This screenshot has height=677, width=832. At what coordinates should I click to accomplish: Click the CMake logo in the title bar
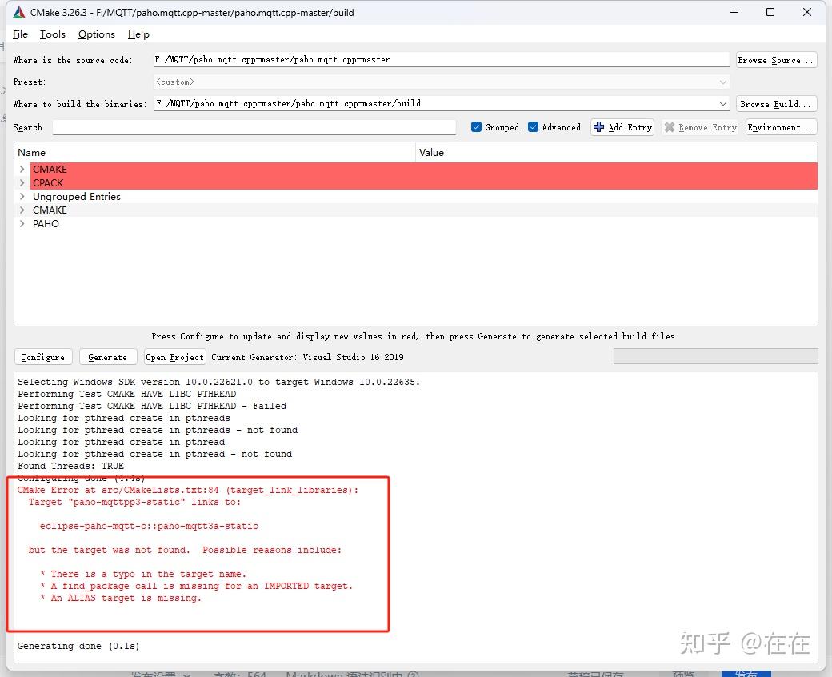19,12
